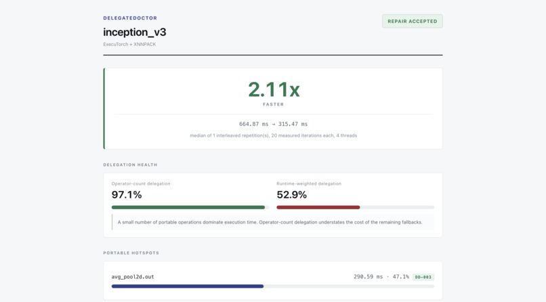
Task: Click the FASTER label under the speedup
Action: (274, 104)
